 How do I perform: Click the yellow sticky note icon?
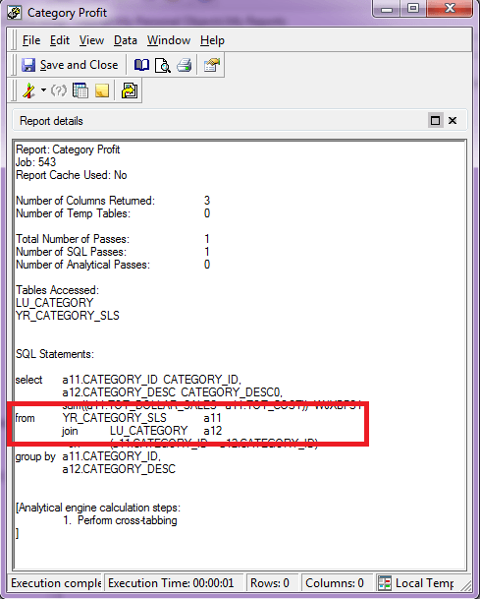tap(102, 90)
